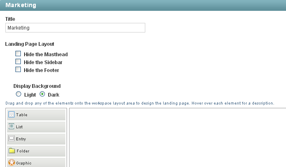Click the drag and drop instruction text
Viewport: 286px width, 167px height.
[140, 103]
